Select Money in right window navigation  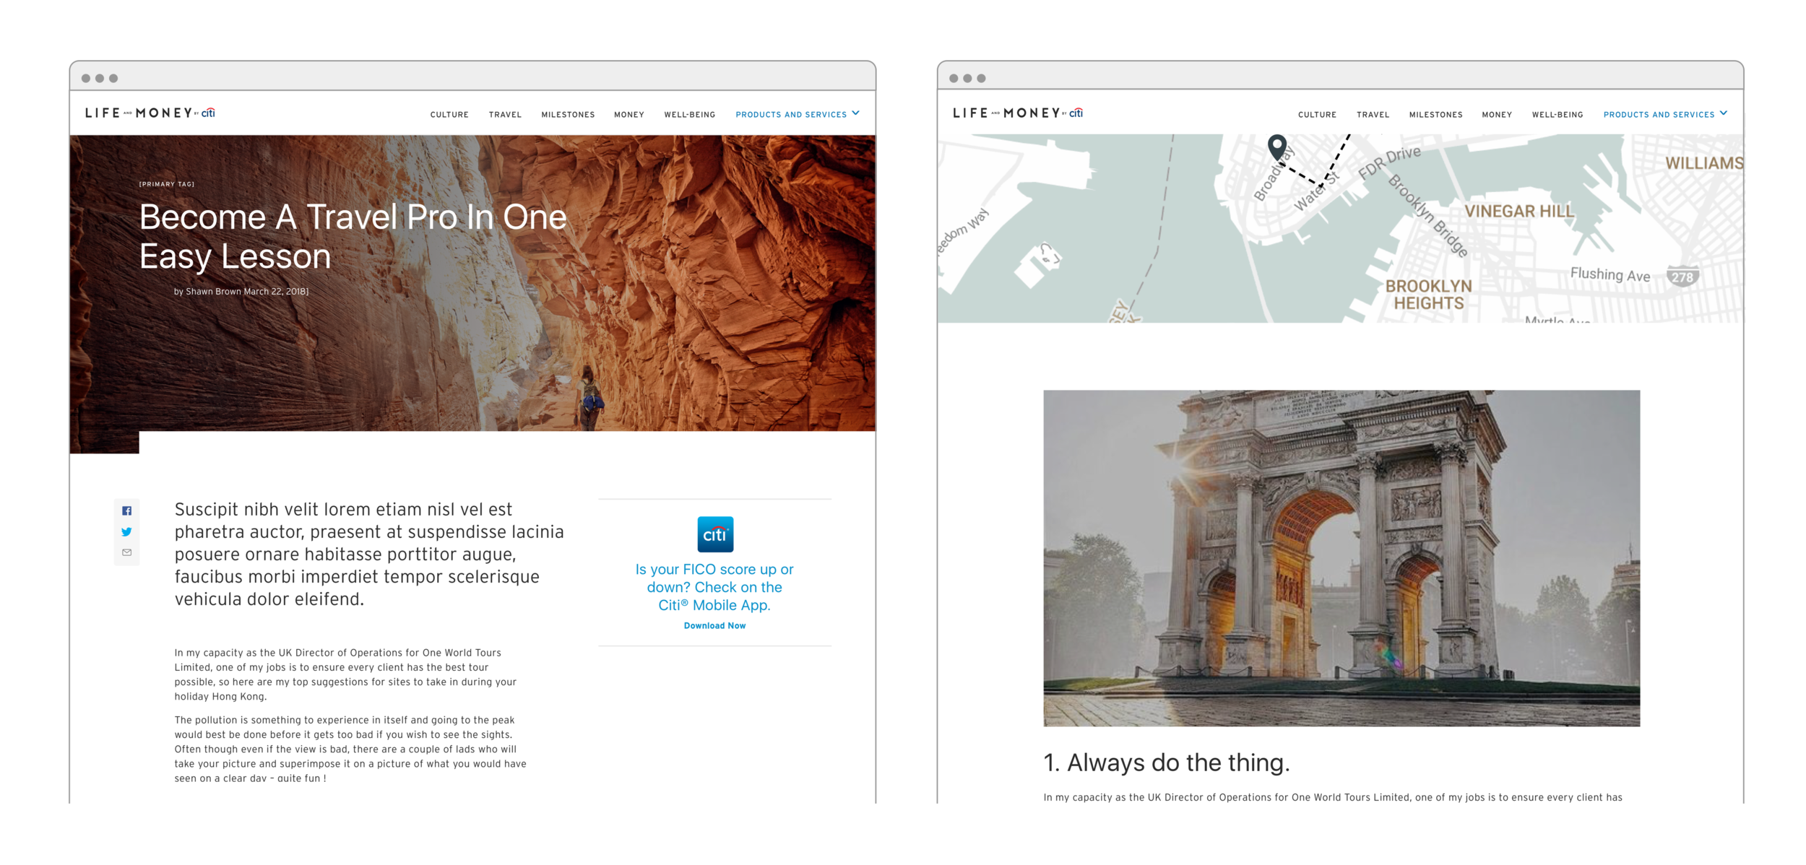pyautogui.click(x=1497, y=115)
